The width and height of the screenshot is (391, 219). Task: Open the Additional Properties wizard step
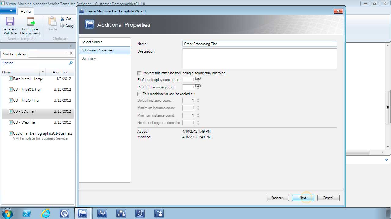(x=104, y=50)
